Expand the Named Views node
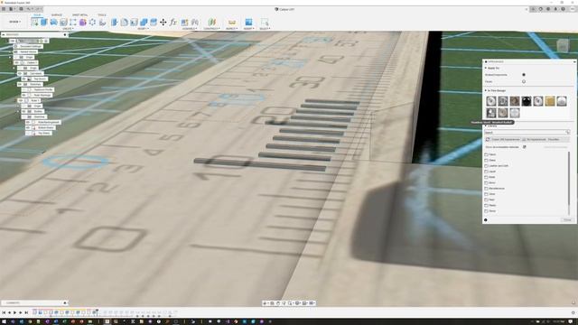Viewport: 578px width, 325px height. [x=10, y=52]
